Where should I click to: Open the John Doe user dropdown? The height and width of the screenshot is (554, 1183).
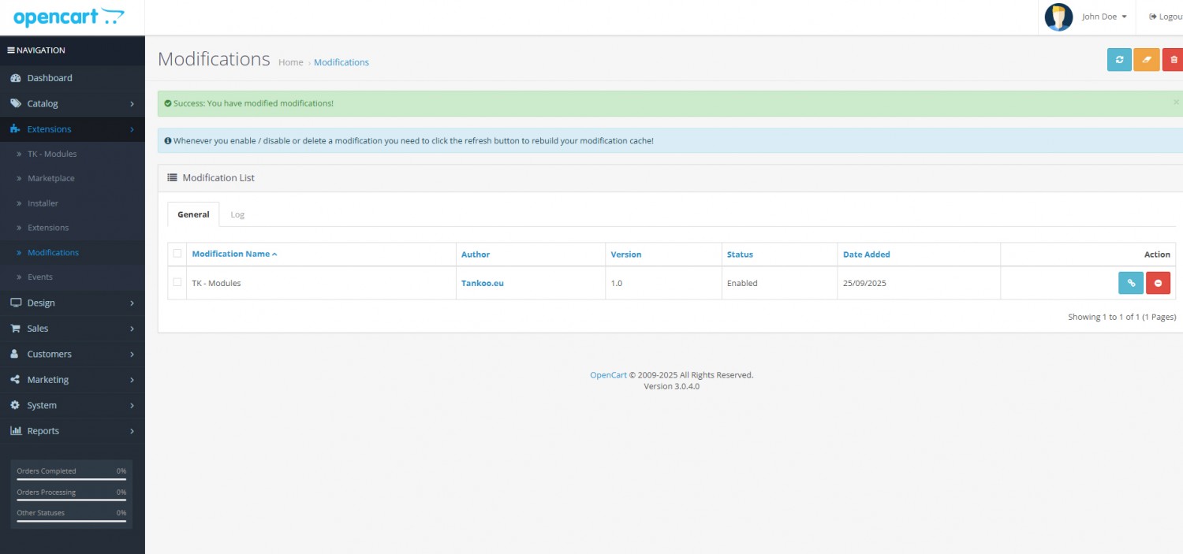[1103, 17]
